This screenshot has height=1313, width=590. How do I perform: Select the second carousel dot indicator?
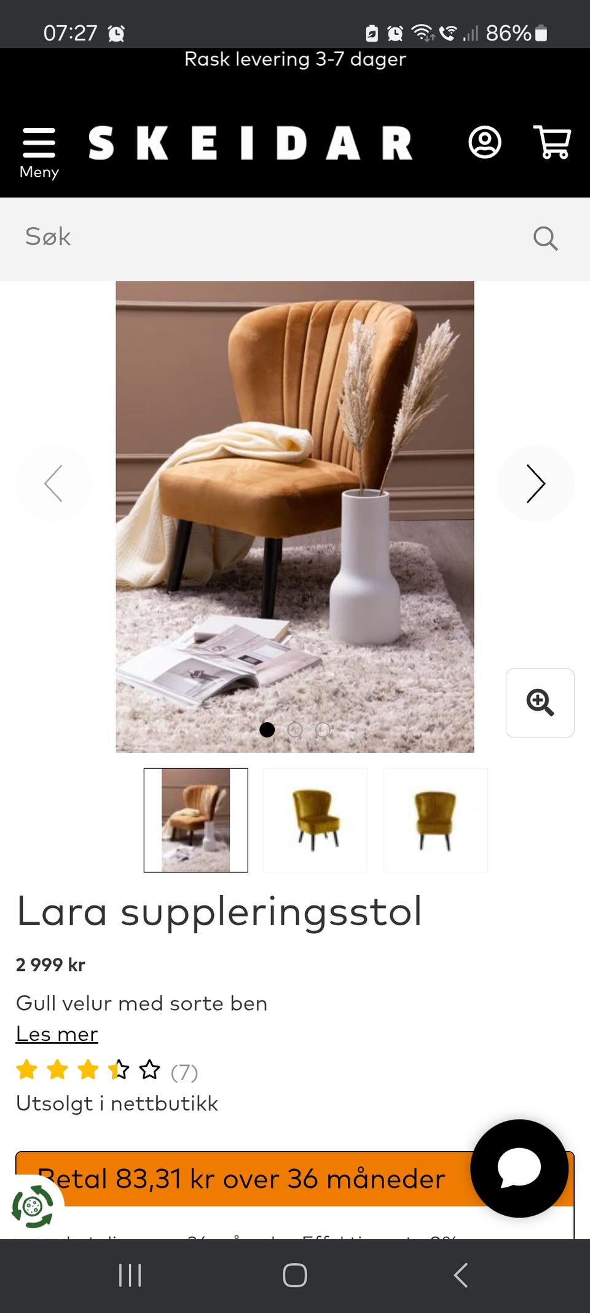[295, 729]
